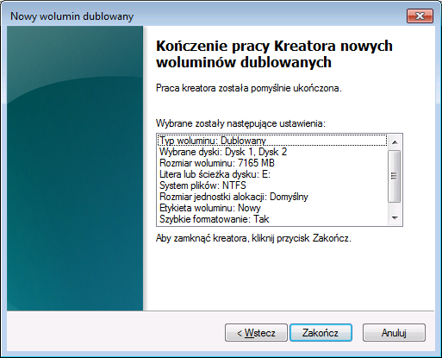
Task: Select the Rozmiar jednostki alokacji line
Action: (x=272, y=197)
